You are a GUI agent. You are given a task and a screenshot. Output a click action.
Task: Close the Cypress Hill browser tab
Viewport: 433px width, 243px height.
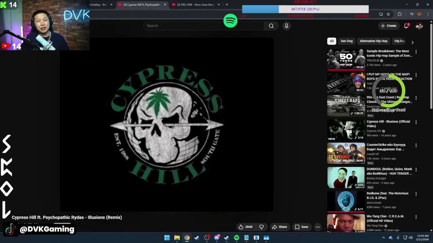tap(165, 5)
